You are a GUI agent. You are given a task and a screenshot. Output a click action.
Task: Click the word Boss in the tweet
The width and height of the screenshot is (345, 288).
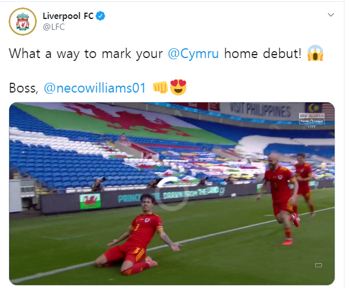(x=24, y=88)
